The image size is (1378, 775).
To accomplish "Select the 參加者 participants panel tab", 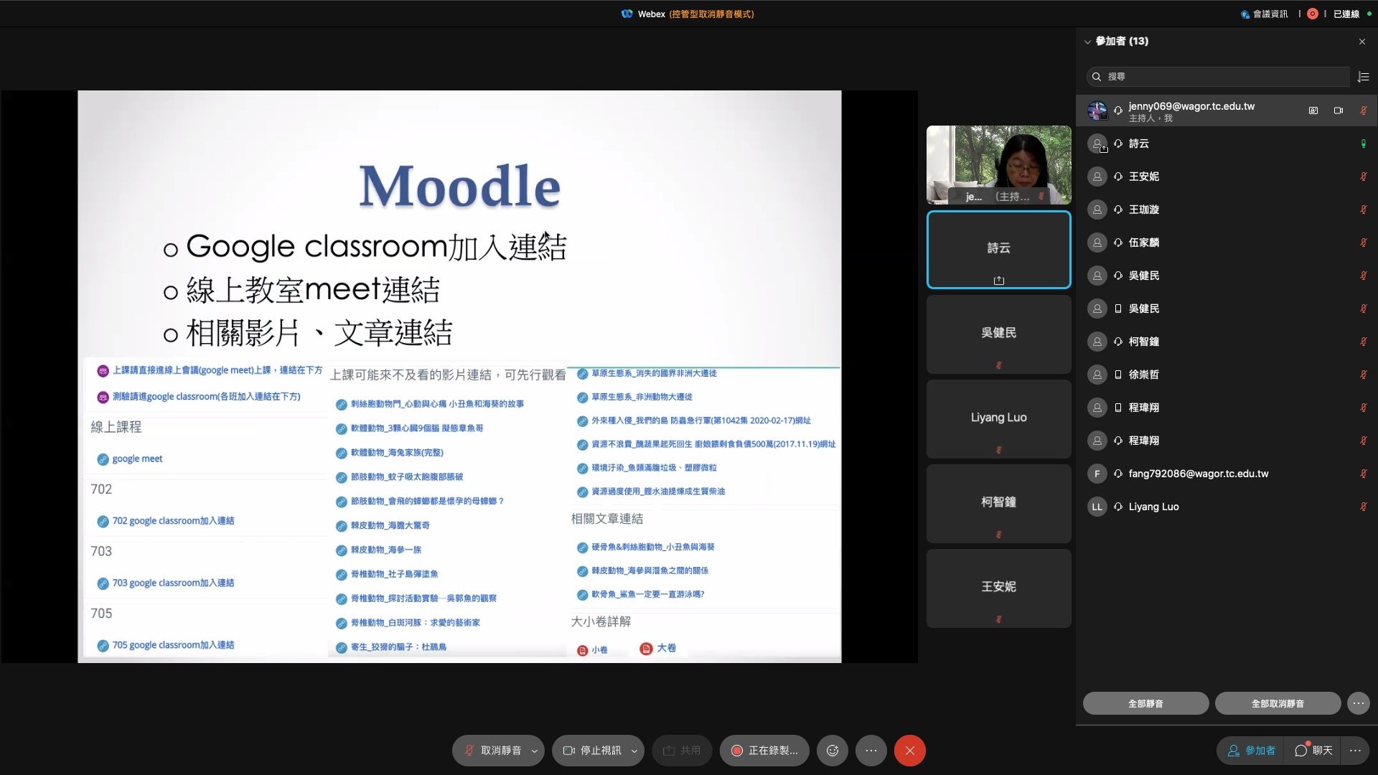I will (x=1252, y=751).
